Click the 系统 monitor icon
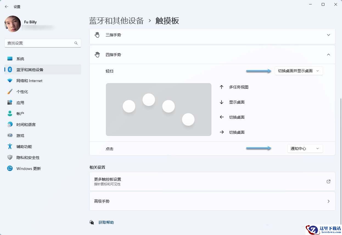Image resolution: width=342 pixels, height=235 pixels. [x=10, y=59]
